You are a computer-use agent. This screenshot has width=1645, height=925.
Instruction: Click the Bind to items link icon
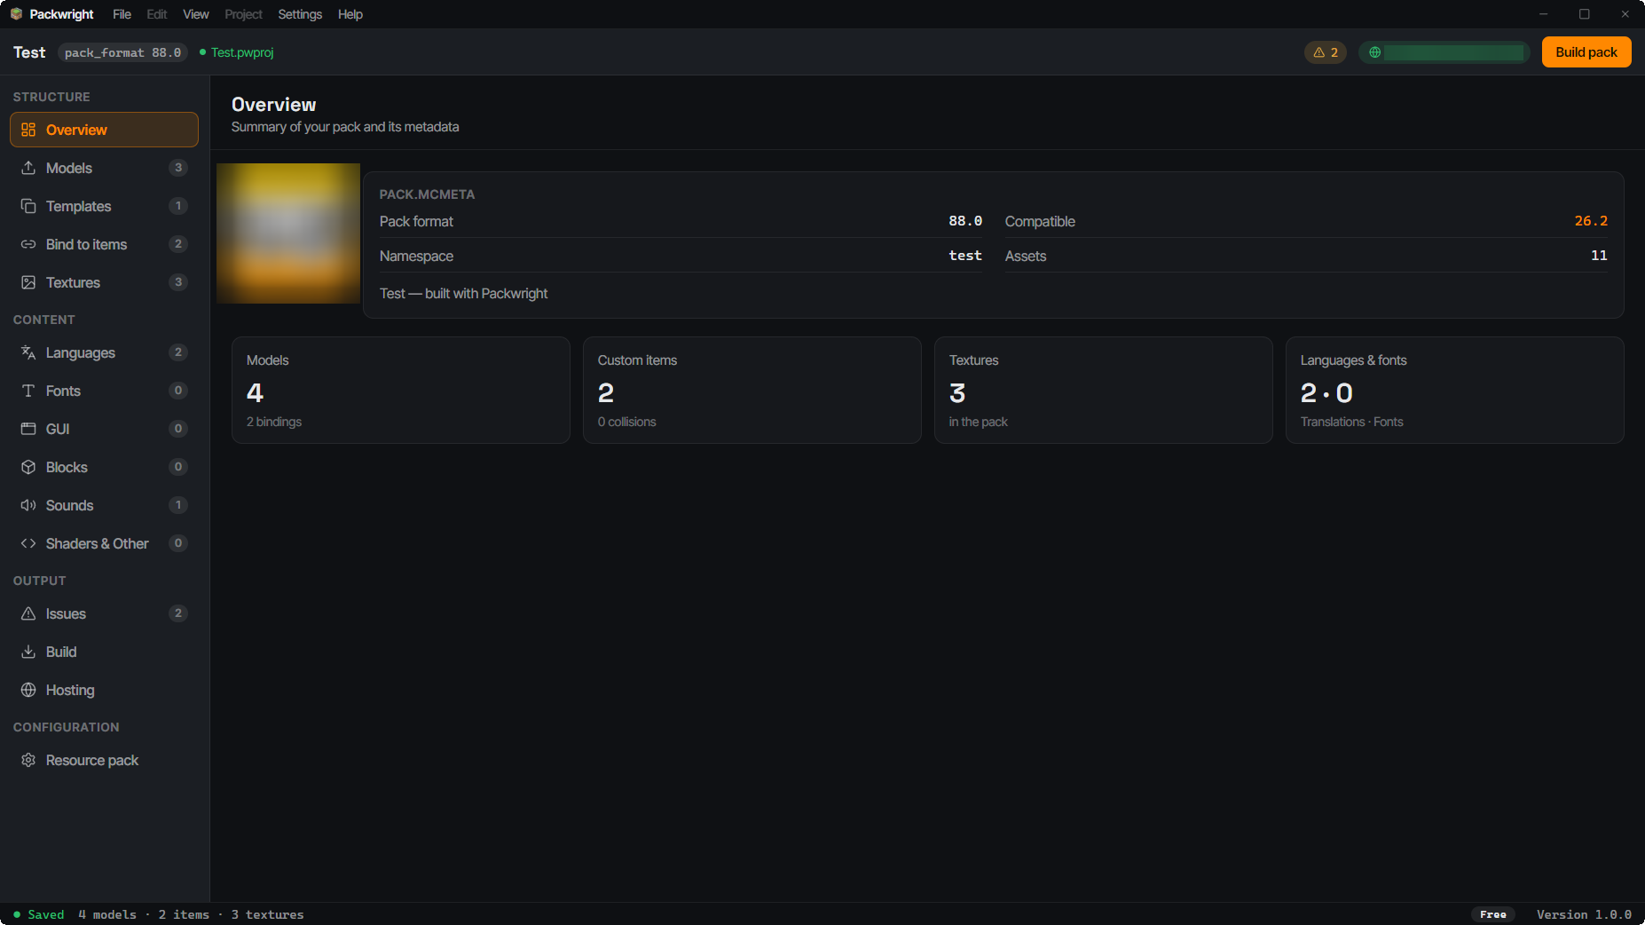28,244
